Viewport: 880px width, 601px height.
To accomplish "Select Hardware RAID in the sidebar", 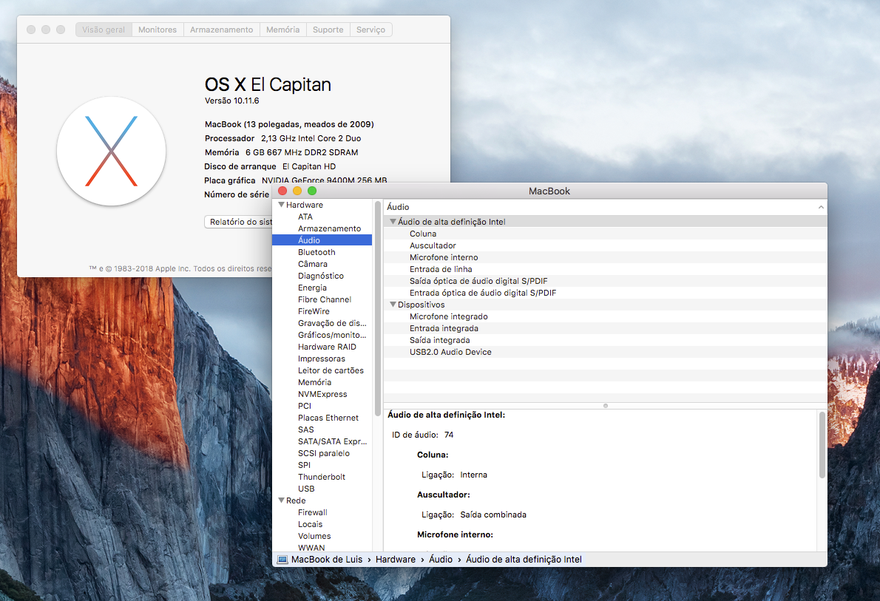I will (x=327, y=346).
